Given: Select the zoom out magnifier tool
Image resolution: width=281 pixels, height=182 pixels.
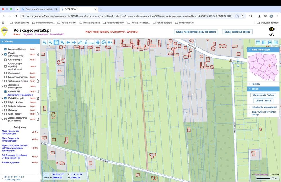Looking at the screenshot, I should click(50, 42).
